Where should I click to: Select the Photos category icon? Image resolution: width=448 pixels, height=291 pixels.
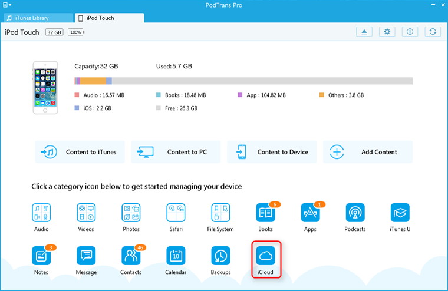point(131,213)
